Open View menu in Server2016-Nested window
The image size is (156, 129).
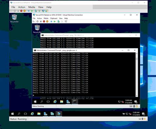[61, 18]
